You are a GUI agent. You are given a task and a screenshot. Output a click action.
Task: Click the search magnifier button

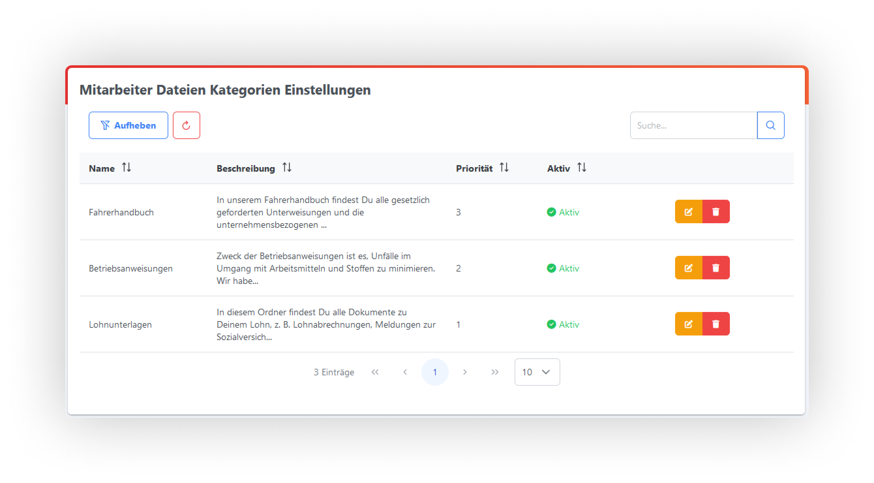[770, 125]
